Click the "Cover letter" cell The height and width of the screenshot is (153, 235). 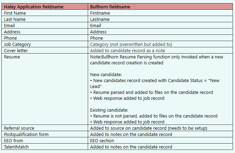[x=16, y=50]
